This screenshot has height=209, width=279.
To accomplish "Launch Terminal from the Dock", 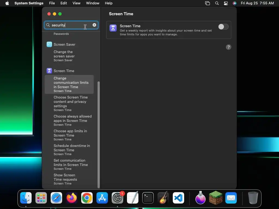I will [148, 198].
